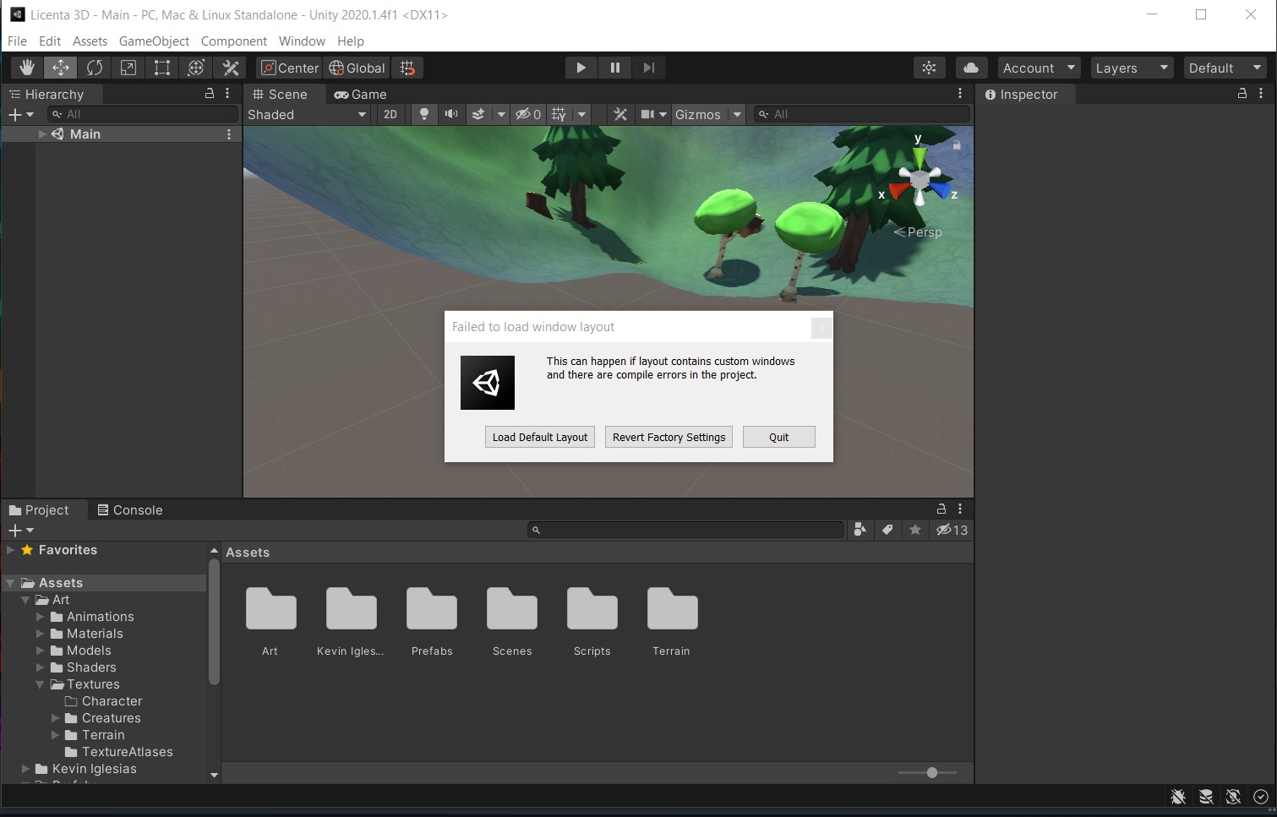Switch to the Game tab
Viewport: 1277px width, 817px height.
tap(361, 95)
